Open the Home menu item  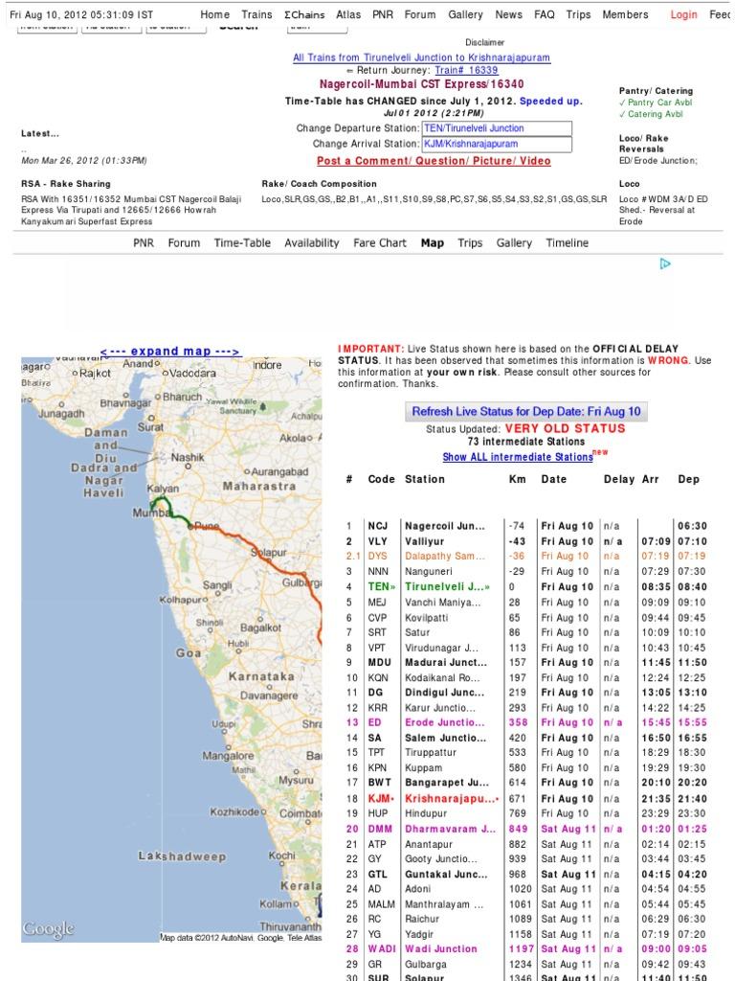[215, 14]
